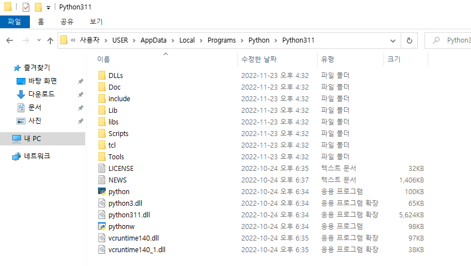Select 내 PC in the navigation pane
The image size is (471, 266).
click(43, 138)
